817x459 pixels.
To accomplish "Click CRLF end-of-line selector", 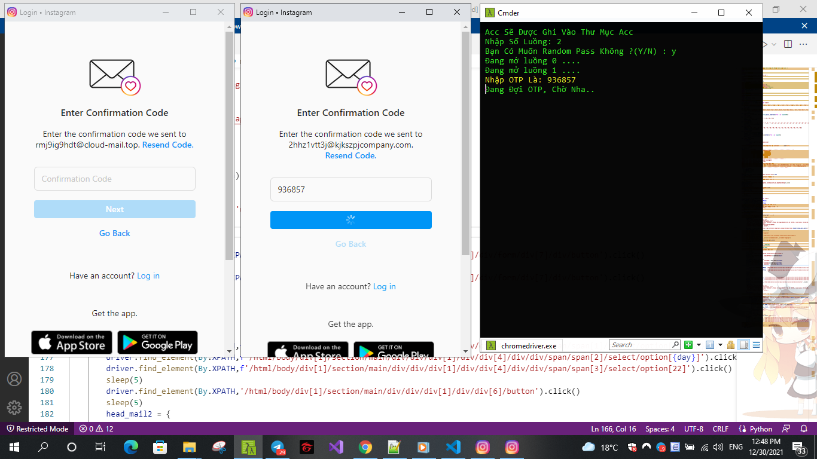I will 721,429.
